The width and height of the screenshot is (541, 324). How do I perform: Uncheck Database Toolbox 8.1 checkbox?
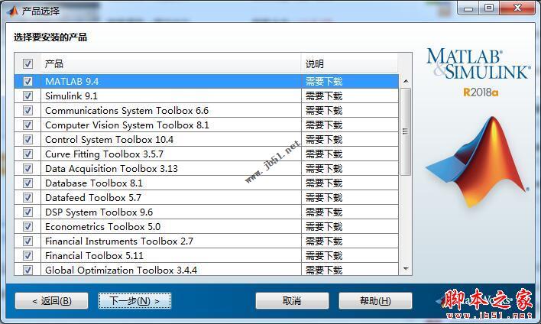point(28,183)
